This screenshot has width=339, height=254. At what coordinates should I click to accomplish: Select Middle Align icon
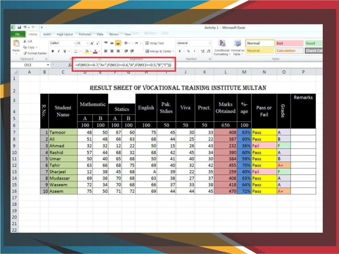(112, 43)
